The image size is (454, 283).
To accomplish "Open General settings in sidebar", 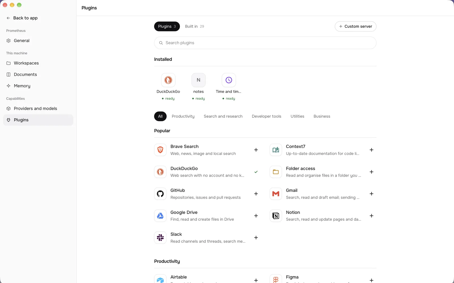I will 38,40.
